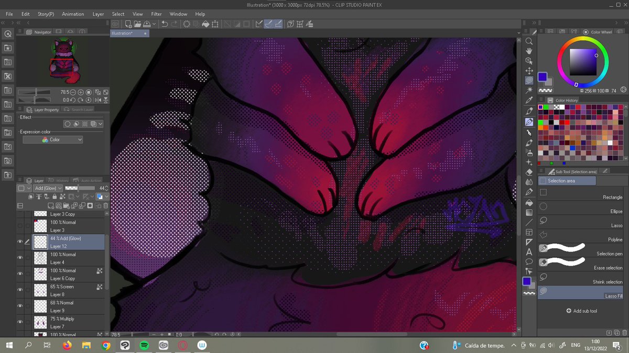Show Layer 3 by clicking its visibility box
Viewport: 629px width, 353px height.
pos(20,225)
